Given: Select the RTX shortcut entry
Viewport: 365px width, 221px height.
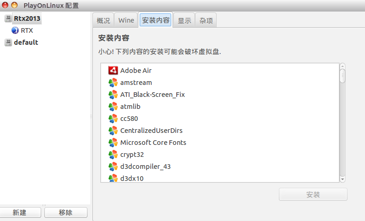Looking at the screenshot, I should click(x=27, y=30).
